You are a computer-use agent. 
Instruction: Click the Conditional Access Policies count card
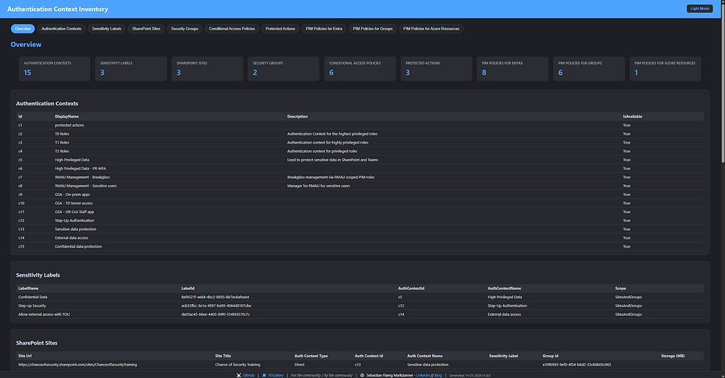(x=360, y=69)
